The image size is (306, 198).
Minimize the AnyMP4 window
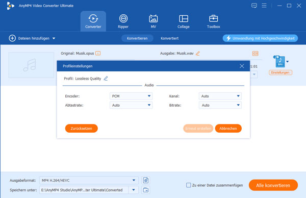tap(279, 6)
